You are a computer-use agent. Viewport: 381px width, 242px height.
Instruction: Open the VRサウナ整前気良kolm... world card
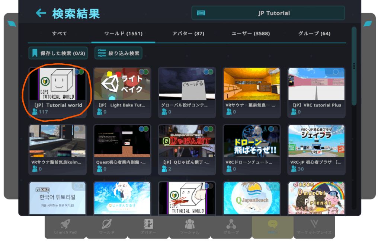(x=58, y=150)
